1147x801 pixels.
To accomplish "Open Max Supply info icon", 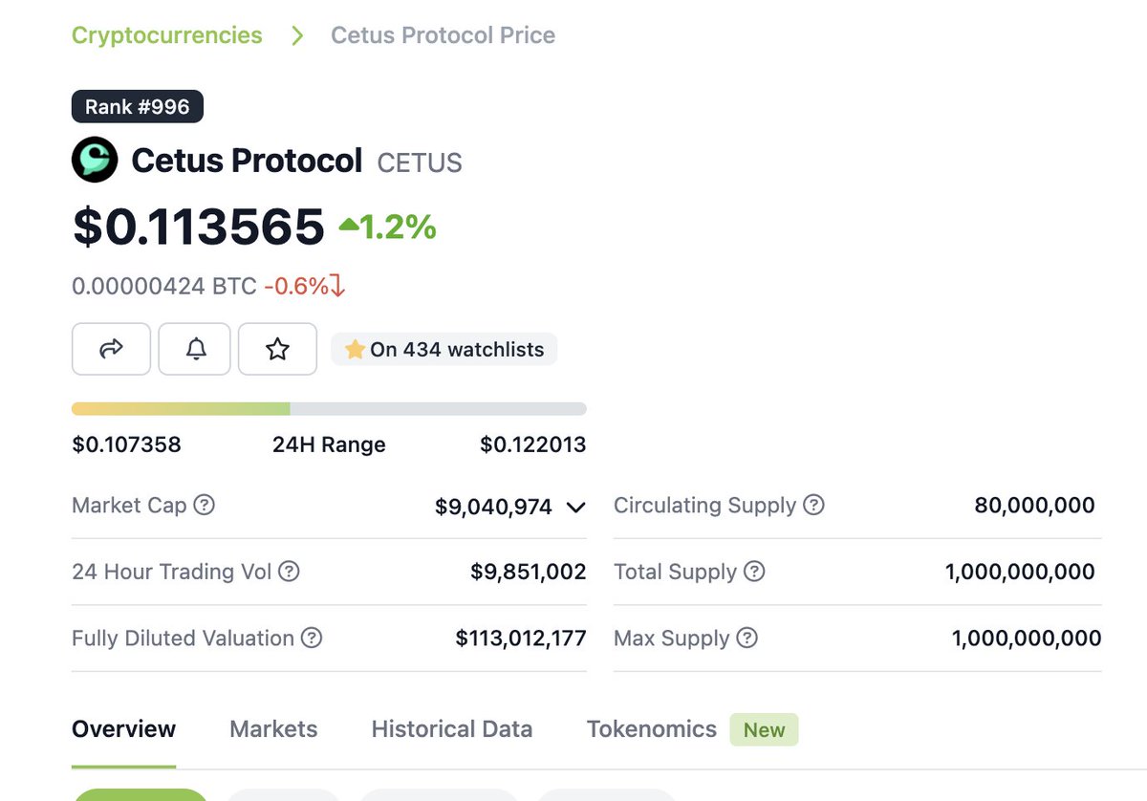I will tap(747, 639).
